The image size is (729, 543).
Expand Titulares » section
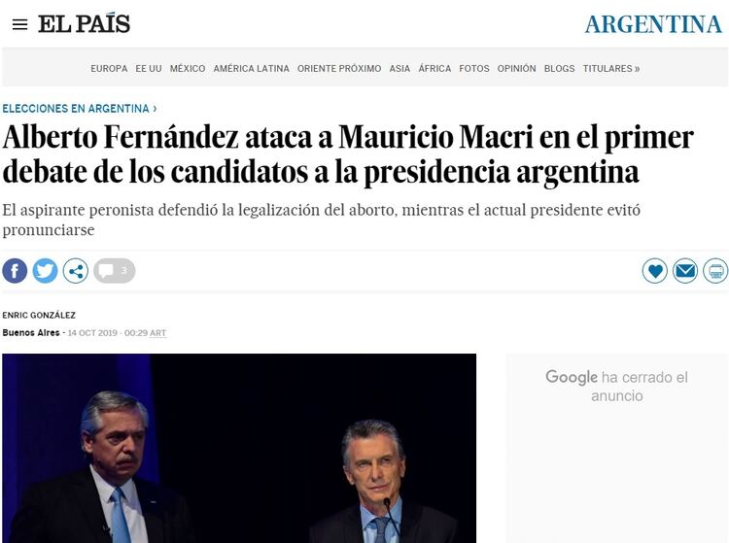pyautogui.click(x=610, y=69)
